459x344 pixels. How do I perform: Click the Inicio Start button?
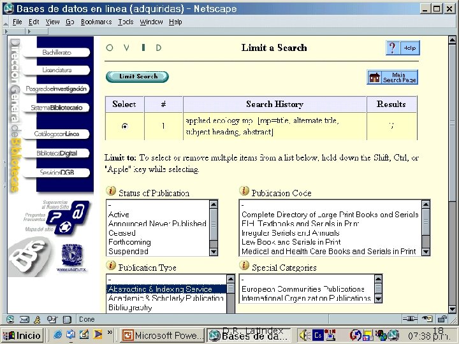[22, 335]
